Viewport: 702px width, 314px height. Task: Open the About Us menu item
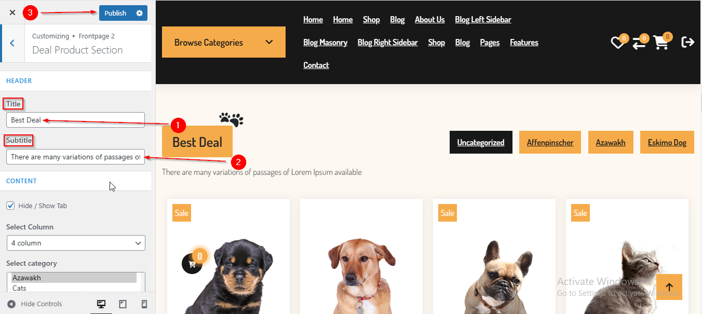(x=429, y=20)
